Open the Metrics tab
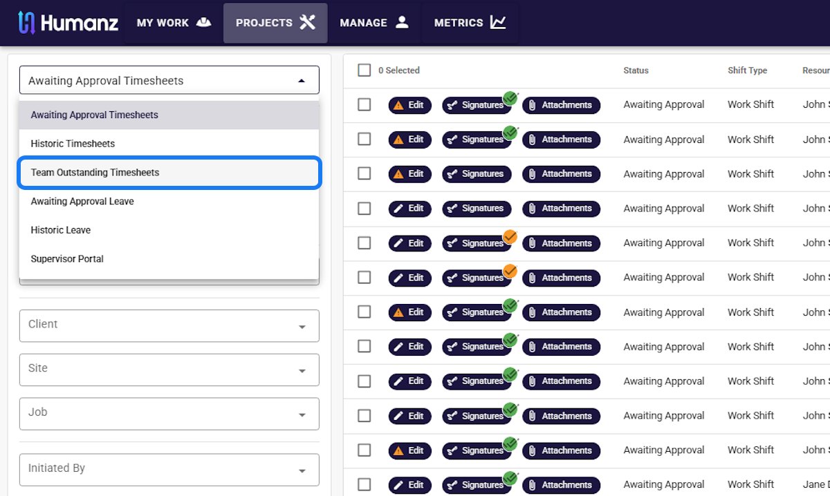Screen dimensions: 830x496 pos(470,23)
